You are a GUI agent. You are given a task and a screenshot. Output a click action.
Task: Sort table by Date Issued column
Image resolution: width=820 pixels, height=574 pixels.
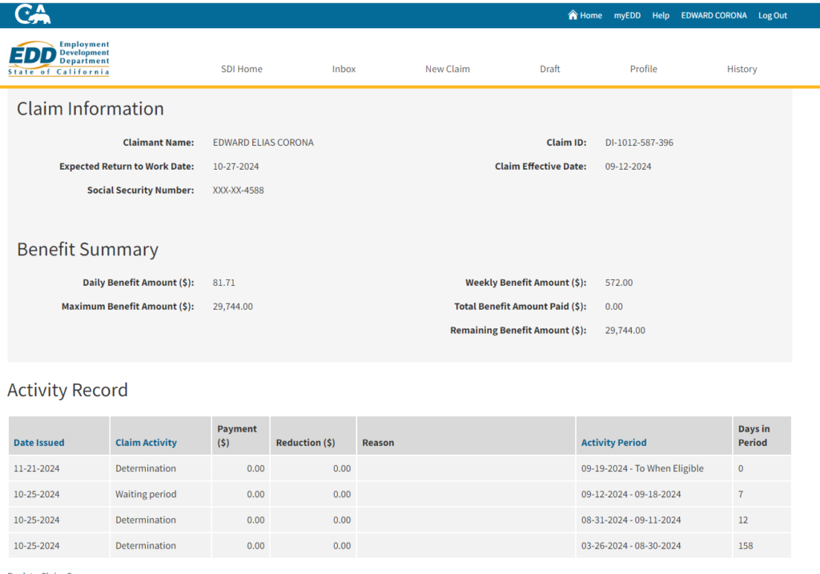pyautogui.click(x=39, y=443)
